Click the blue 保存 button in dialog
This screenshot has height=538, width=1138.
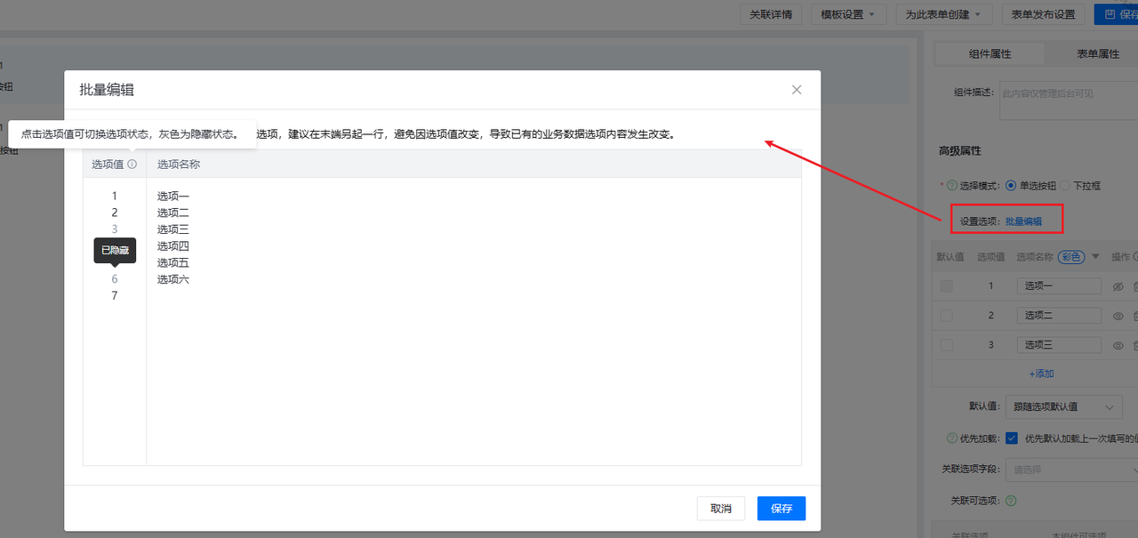tap(781, 509)
